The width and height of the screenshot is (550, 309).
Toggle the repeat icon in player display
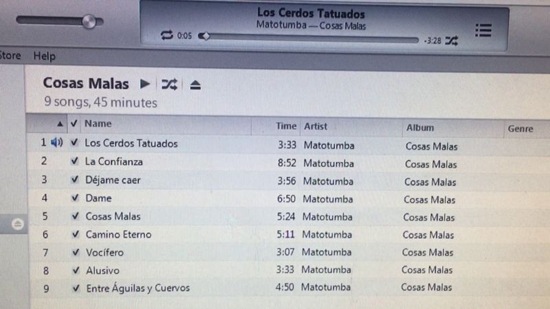166,35
